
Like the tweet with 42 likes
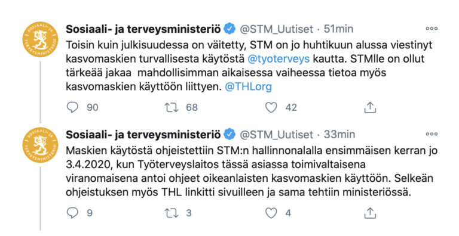click(x=271, y=107)
